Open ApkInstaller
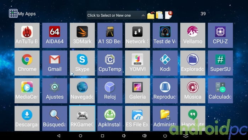Viewport: 248px width, 140px height. [110, 118]
